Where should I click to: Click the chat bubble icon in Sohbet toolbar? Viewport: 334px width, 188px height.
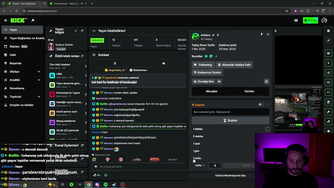(x=164, y=63)
